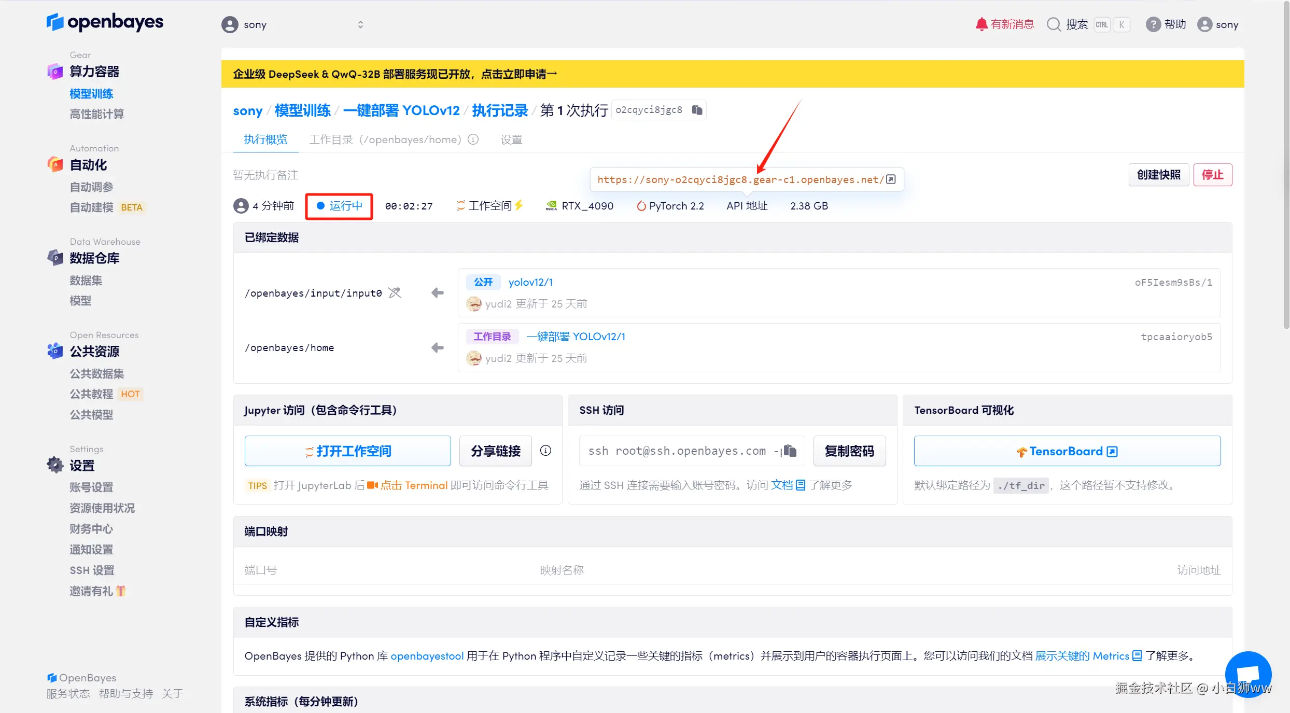The width and height of the screenshot is (1290, 713).
Task: Open the 帮助 help question icon
Action: pyautogui.click(x=1153, y=24)
